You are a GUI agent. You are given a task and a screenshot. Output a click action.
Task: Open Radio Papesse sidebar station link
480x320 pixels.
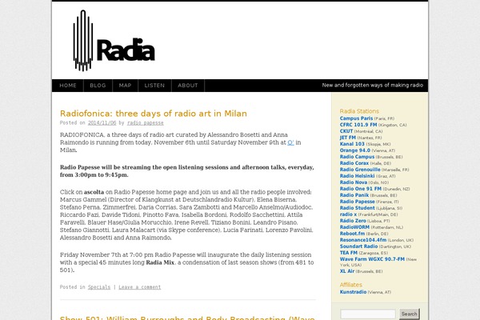pyautogui.click(x=358, y=202)
